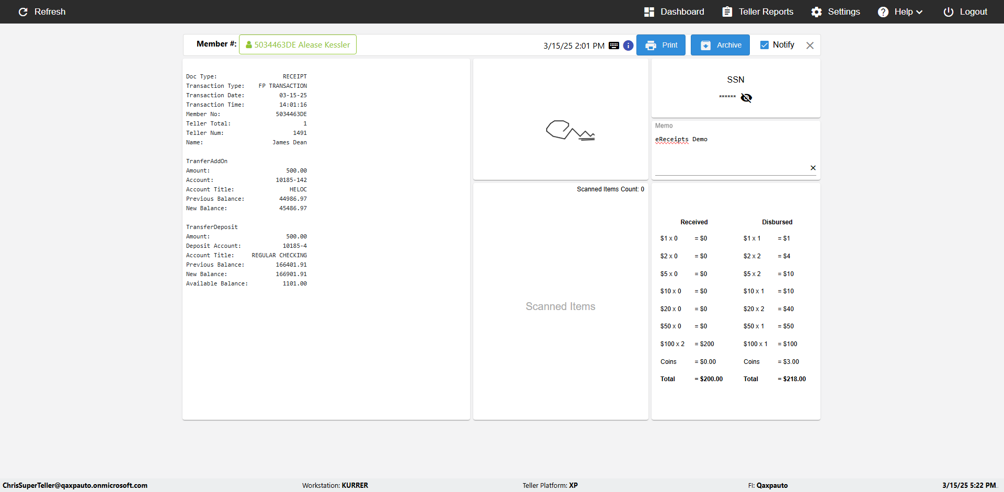Click the Received Total '= $200.00'
The height and width of the screenshot is (492, 1004).
click(x=709, y=379)
